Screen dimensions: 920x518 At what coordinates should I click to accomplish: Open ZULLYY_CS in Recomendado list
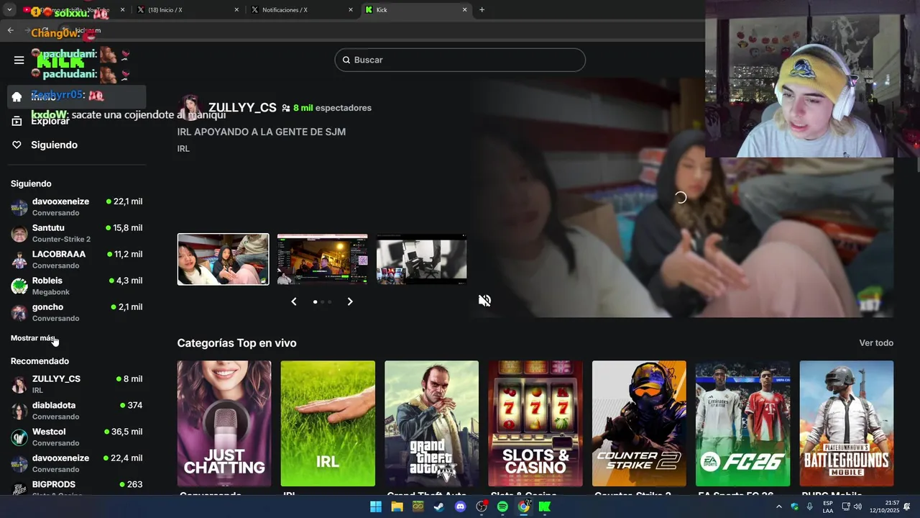(76, 384)
